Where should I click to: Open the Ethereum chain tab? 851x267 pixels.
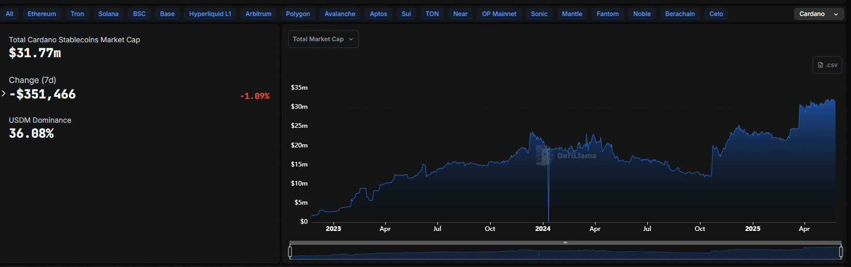coord(42,14)
